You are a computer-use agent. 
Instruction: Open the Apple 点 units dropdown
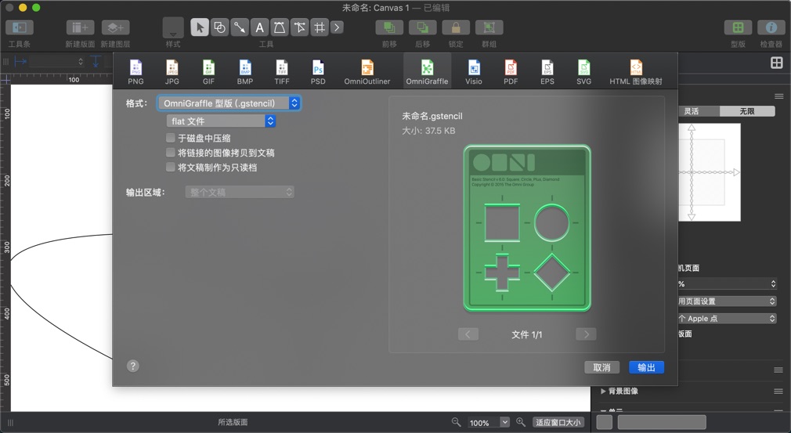(x=728, y=319)
